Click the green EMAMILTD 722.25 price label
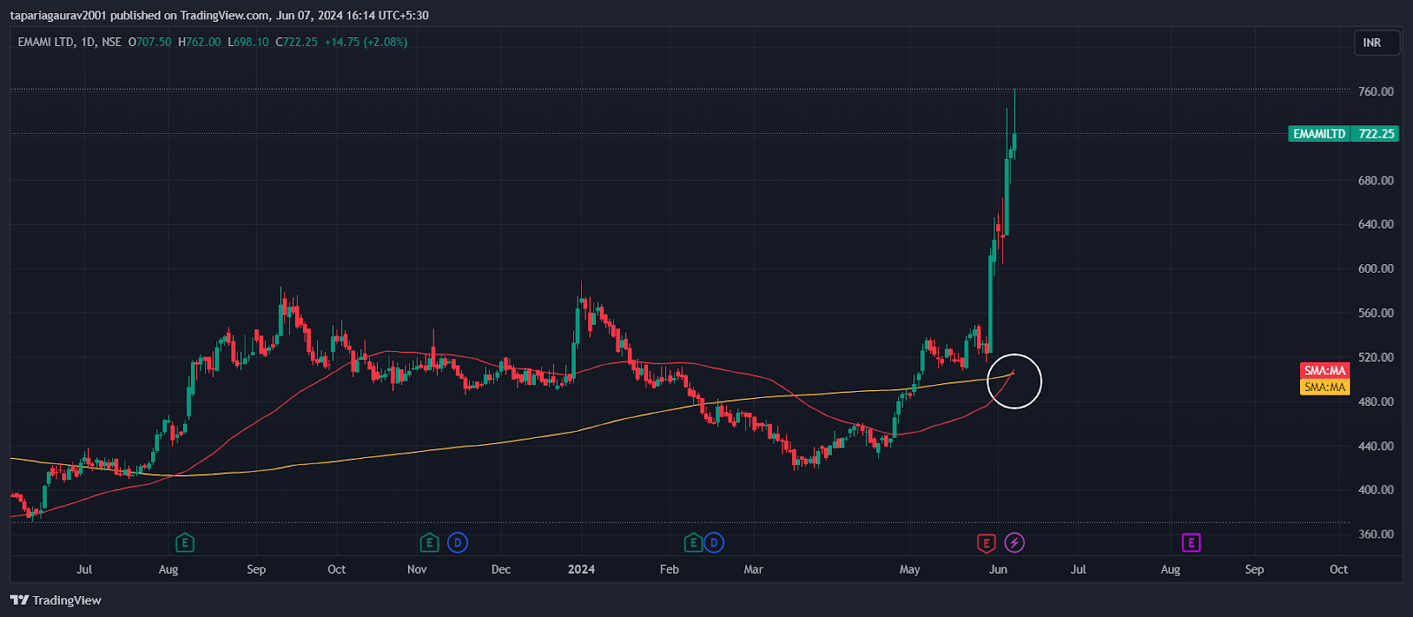The image size is (1413, 617). click(1343, 134)
